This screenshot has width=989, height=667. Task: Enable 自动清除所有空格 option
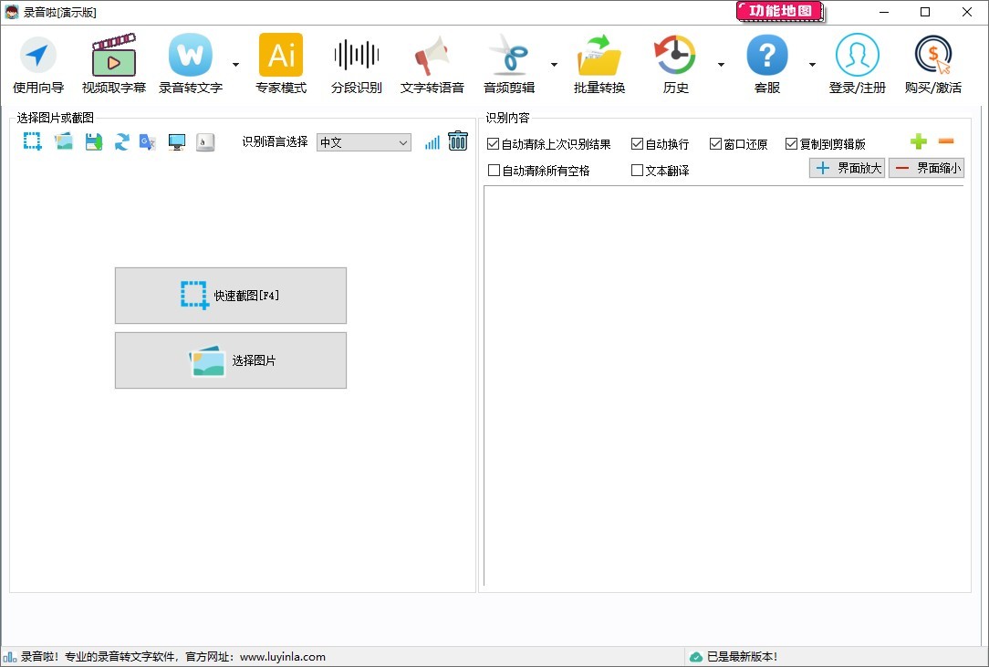[x=492, y=170]
